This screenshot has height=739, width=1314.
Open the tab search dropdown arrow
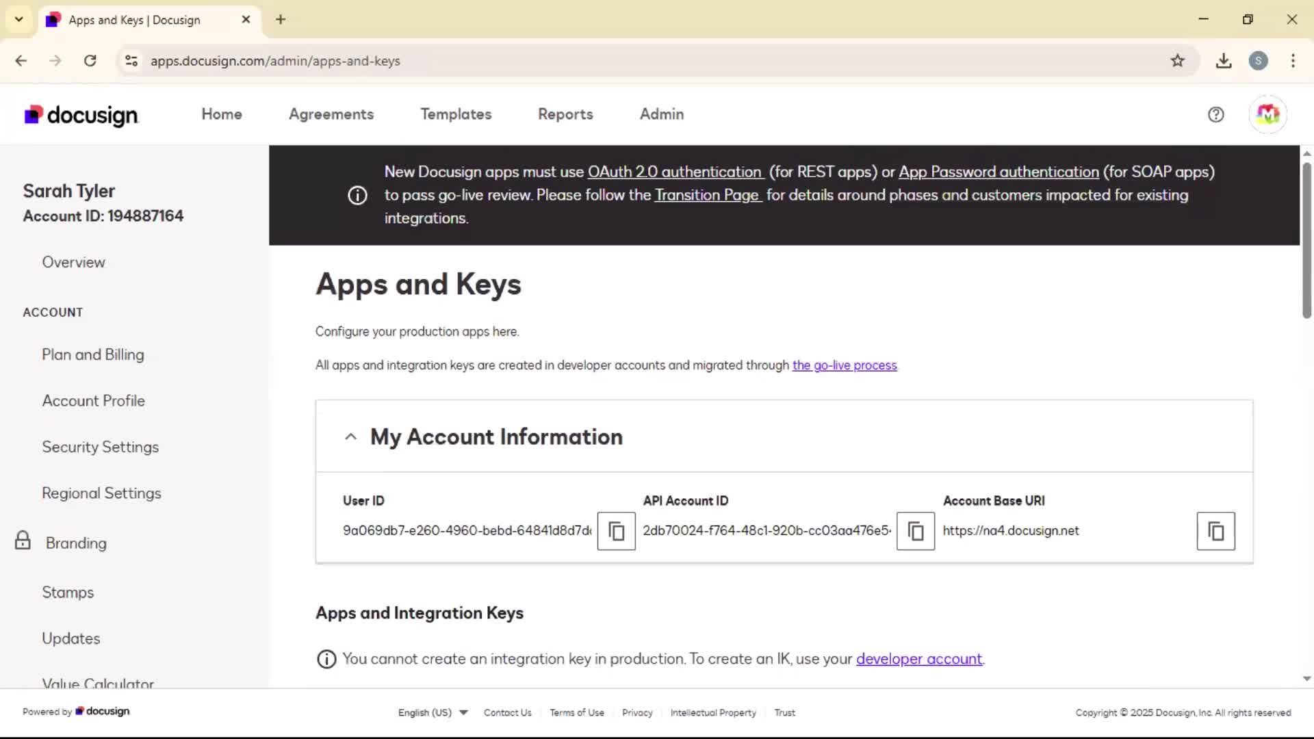19,19
